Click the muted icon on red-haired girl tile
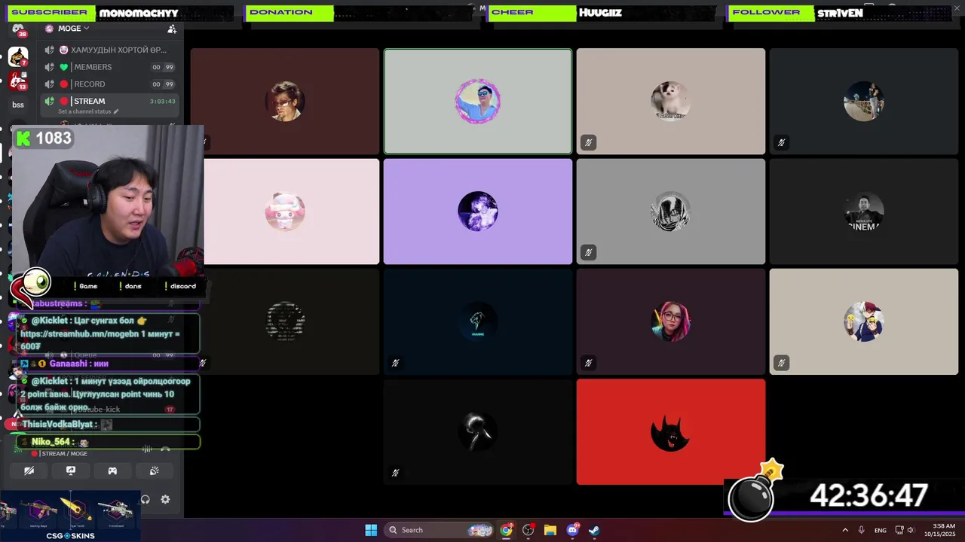The image size is (965, 542). pyautogui.click(x=589, y=363)
